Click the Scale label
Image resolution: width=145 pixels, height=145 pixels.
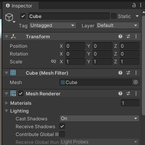click(16, 62)
